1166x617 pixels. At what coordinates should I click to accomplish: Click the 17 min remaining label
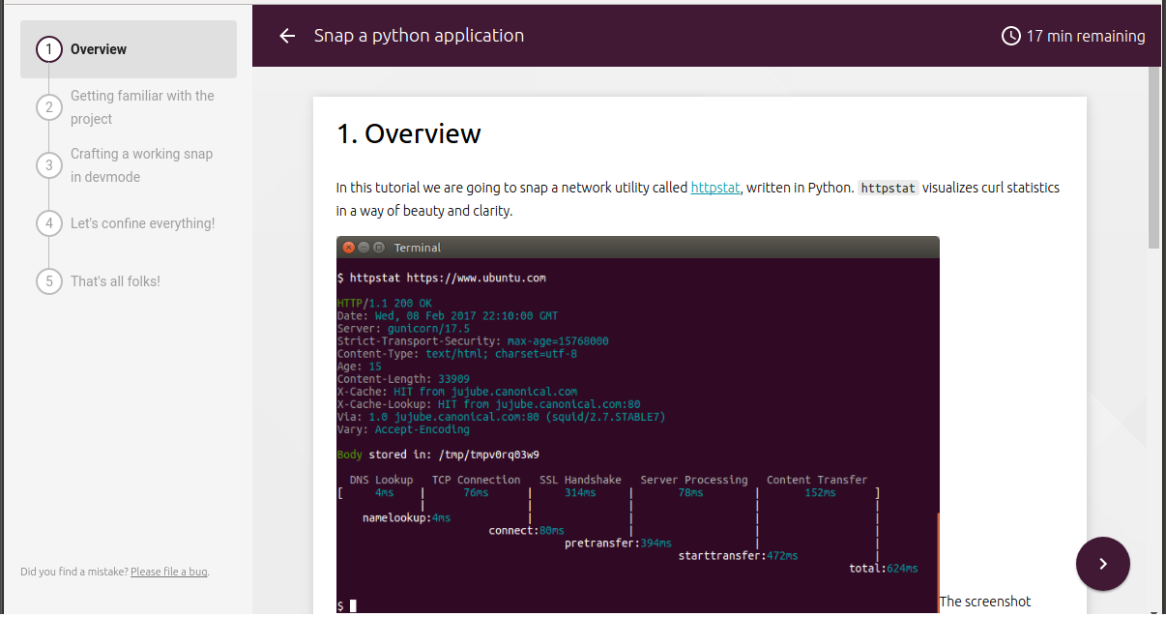(1086, 36)
